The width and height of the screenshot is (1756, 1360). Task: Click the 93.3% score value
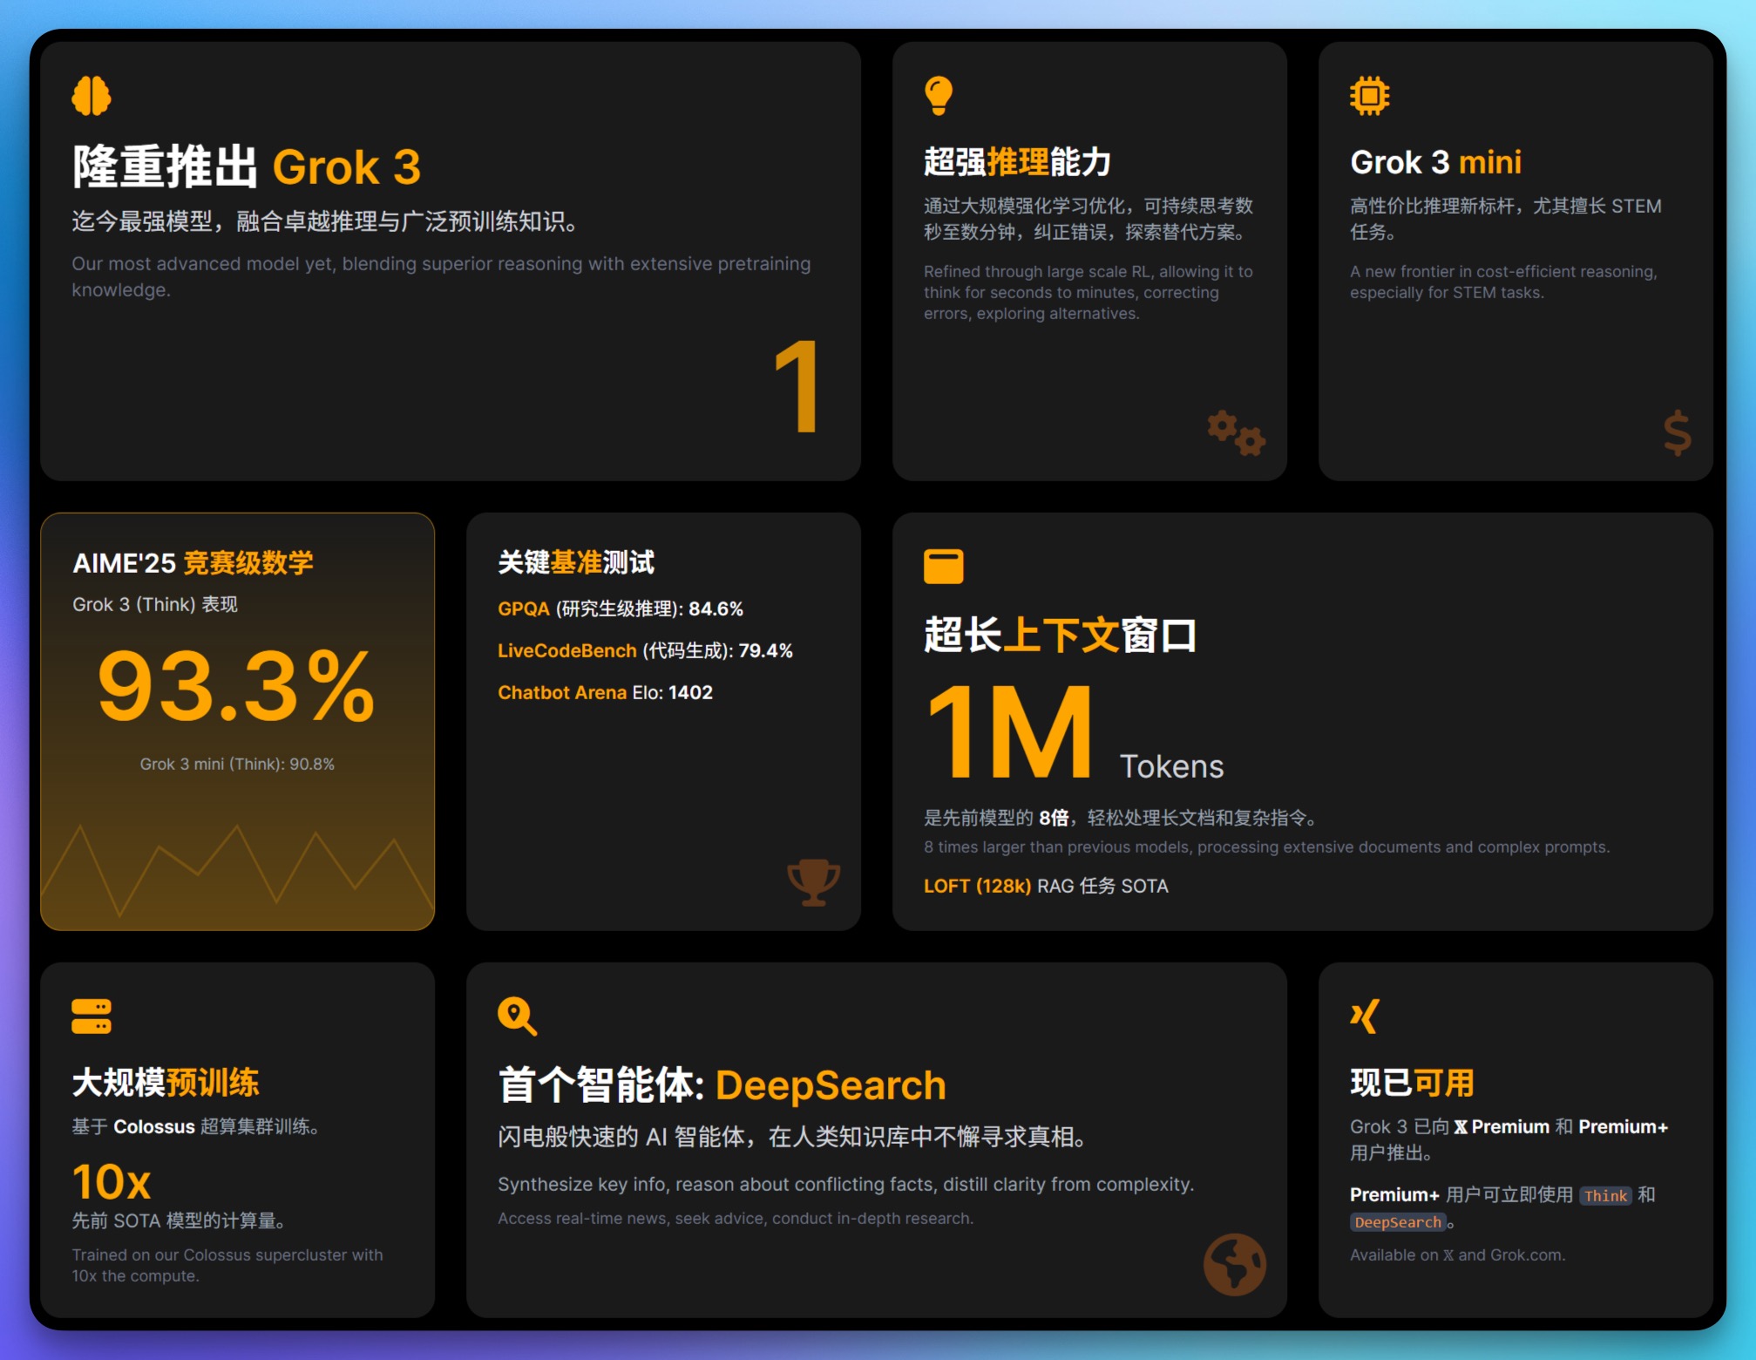(236, 686)
